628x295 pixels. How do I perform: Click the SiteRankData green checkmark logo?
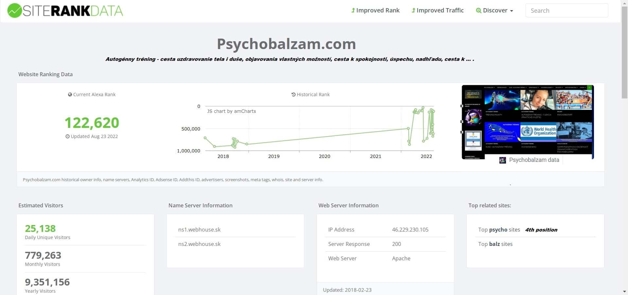pyautogui.click(x=14, y=10)
